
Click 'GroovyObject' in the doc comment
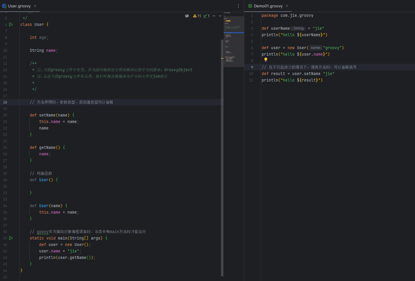pyautogui.click(x=178, y=70)
